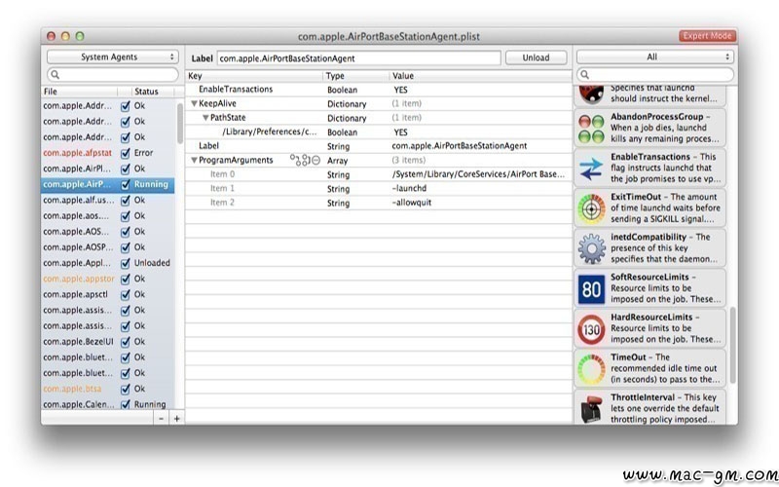Click the File column header
Screen dimensions: 779x487
tap(80, 92)
